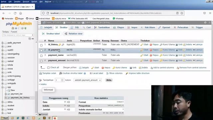
Task: Click Move columns
Action: 114,73
